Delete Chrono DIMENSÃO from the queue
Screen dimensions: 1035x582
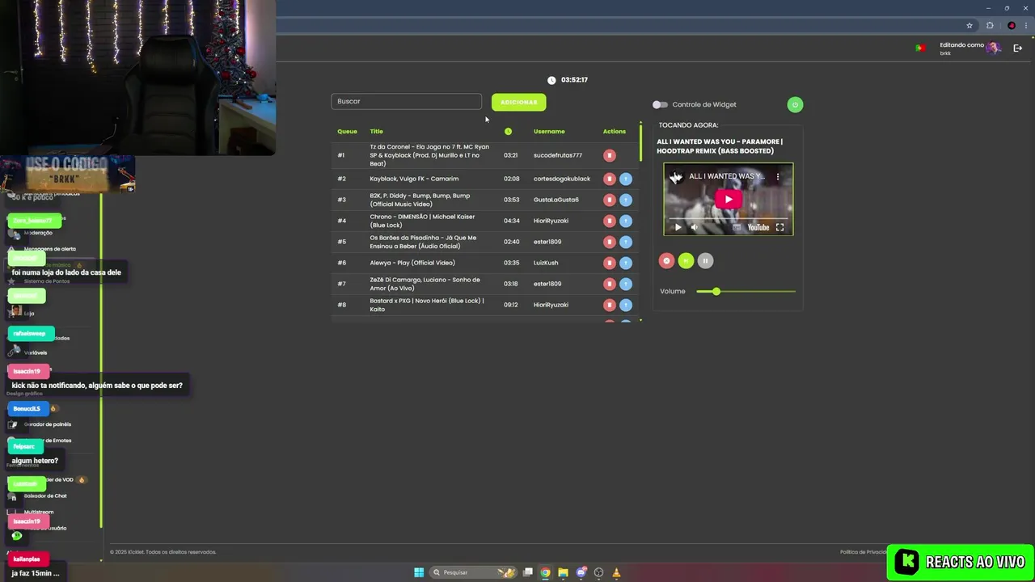[x=610, y=221]
